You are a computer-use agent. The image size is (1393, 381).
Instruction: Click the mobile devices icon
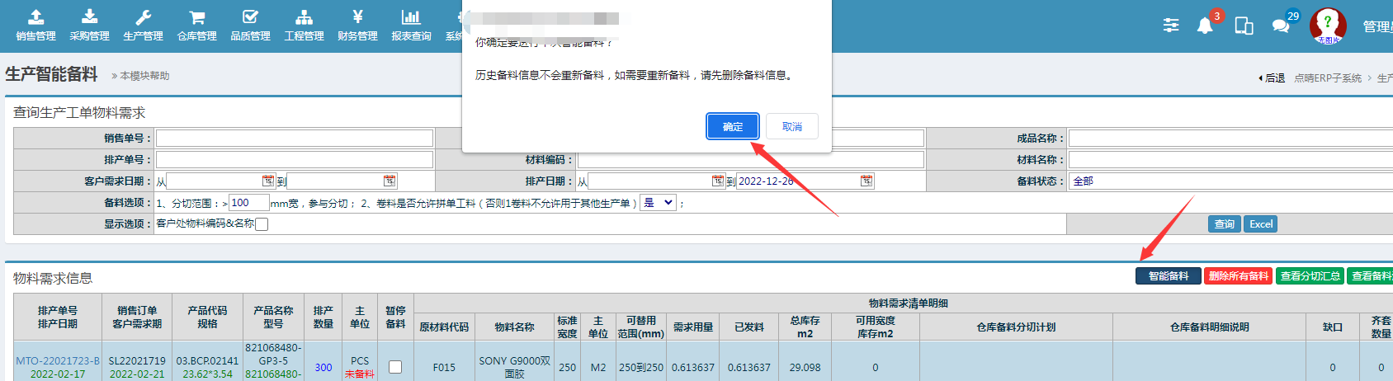[1244, 26]
